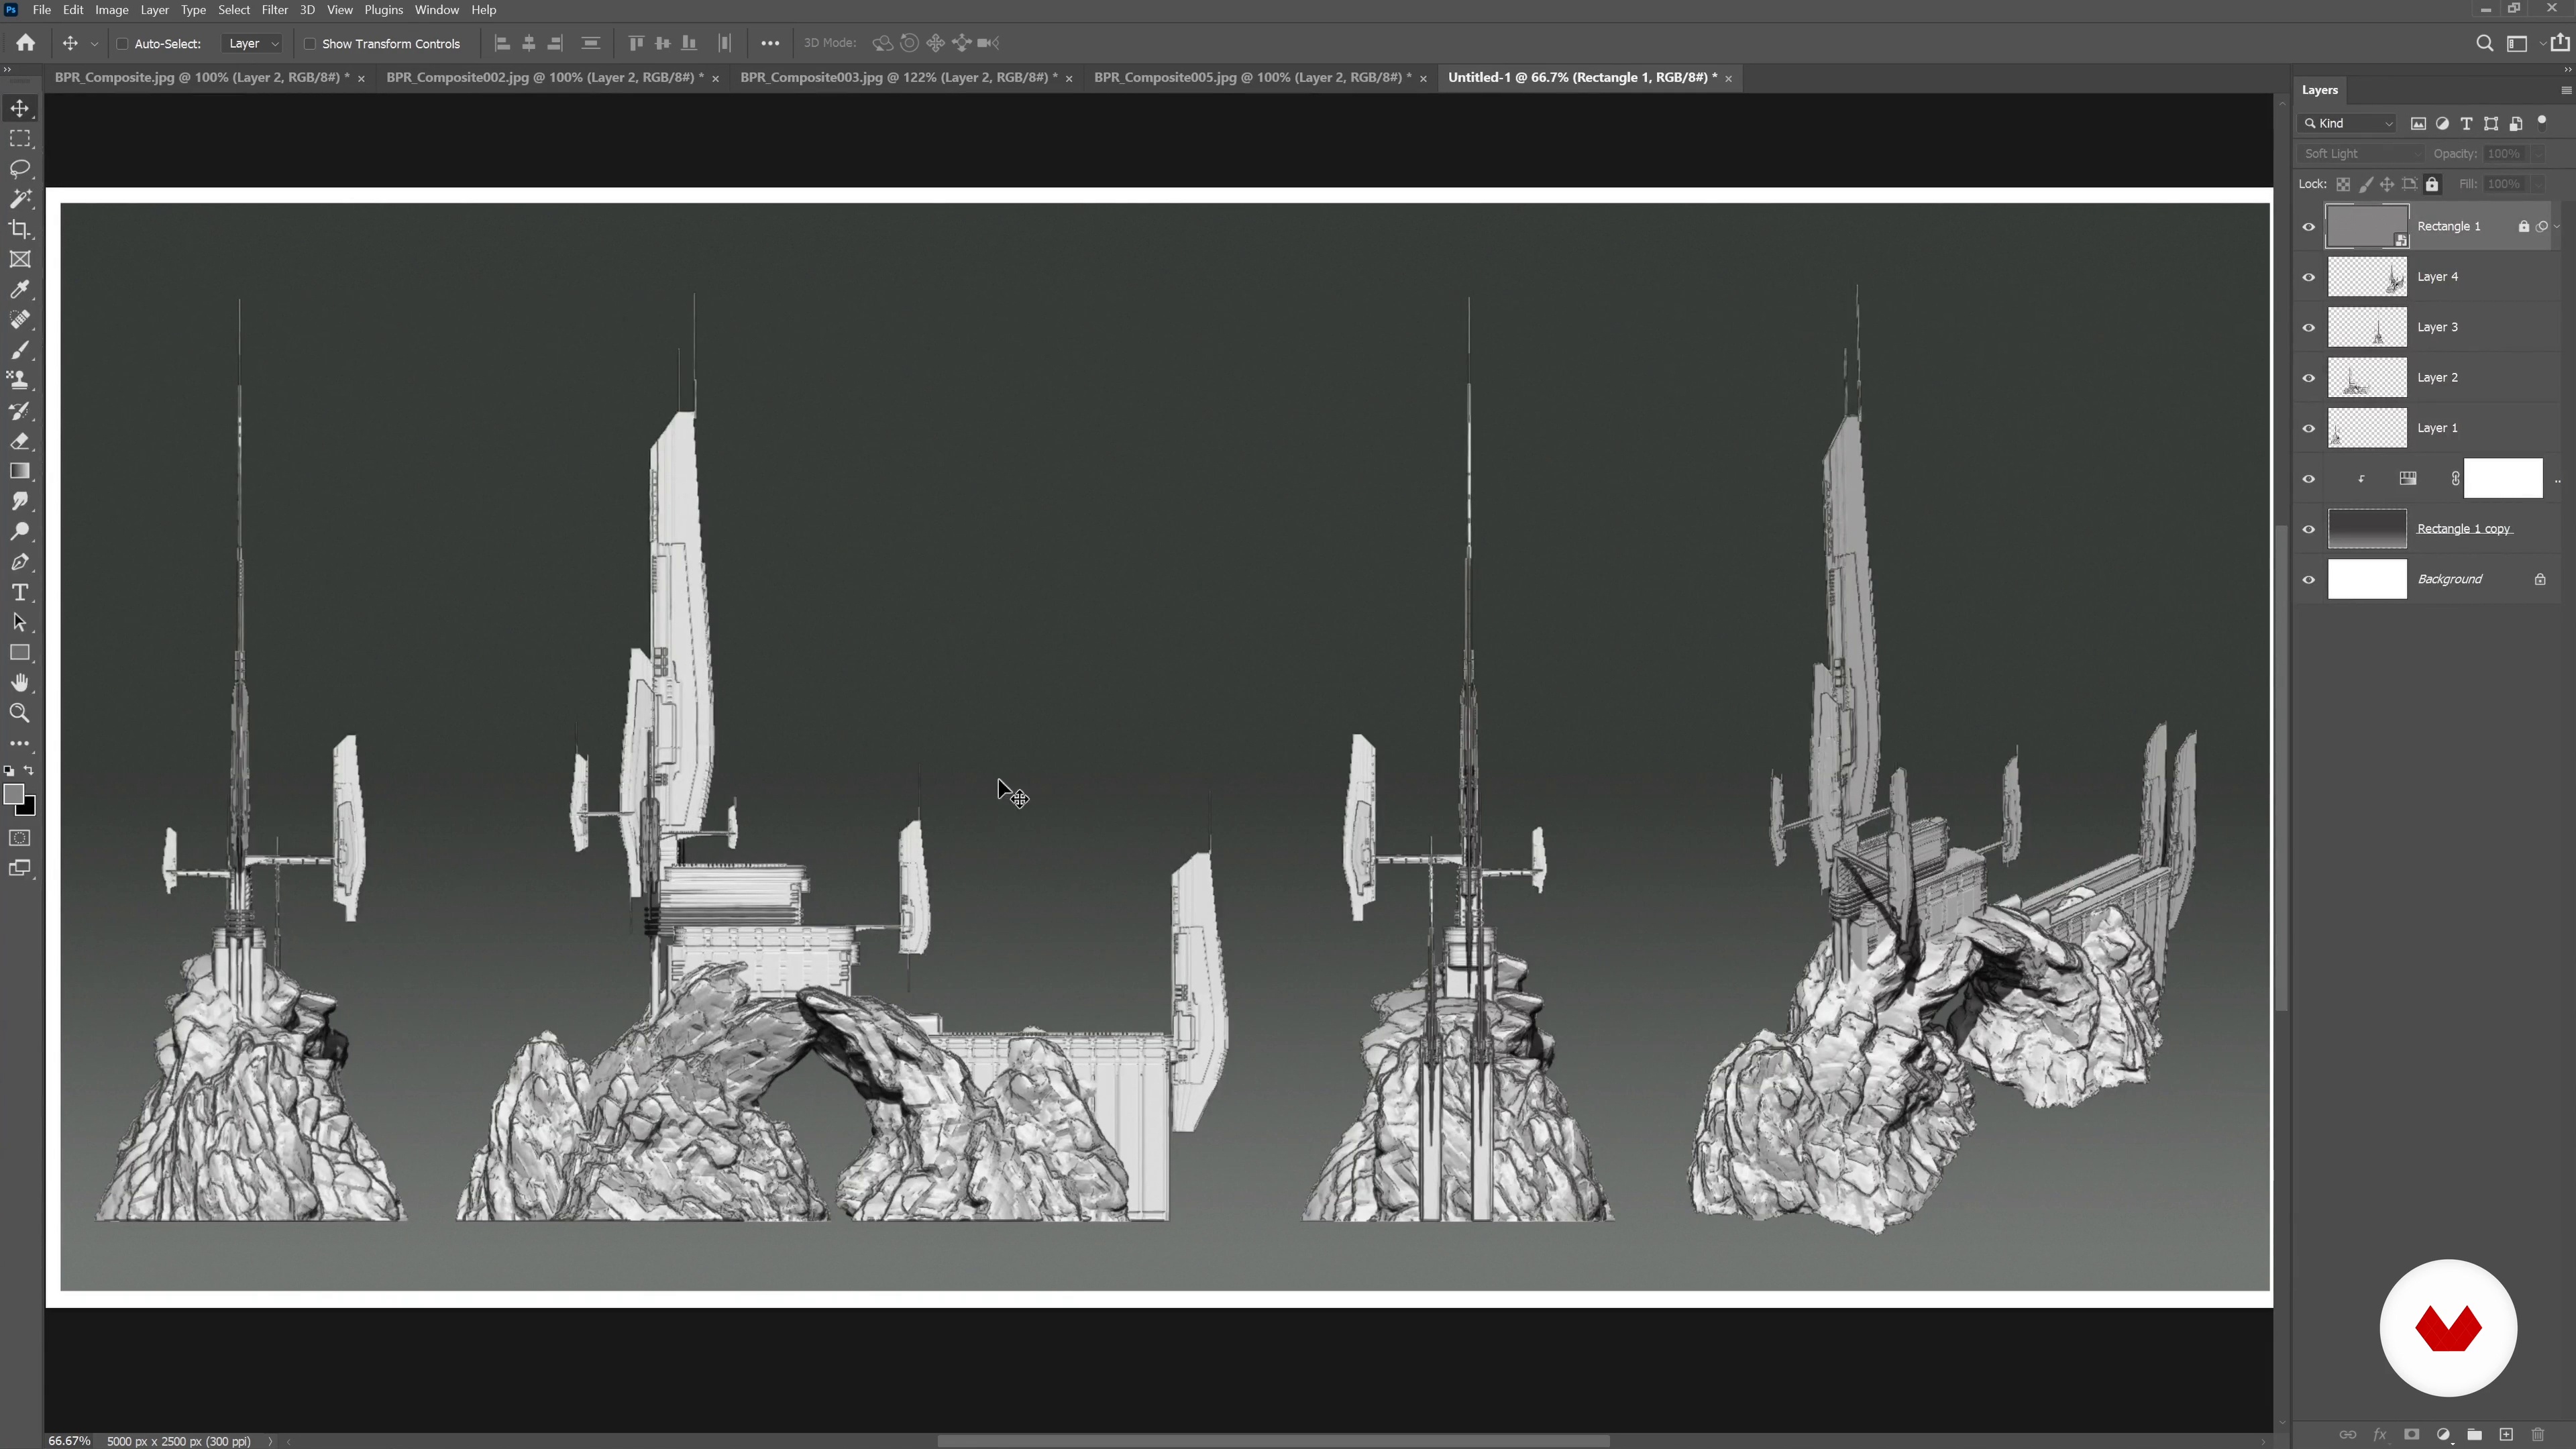Create a new layer
This screenshot has height=1449, width=2576.
2506,1434
